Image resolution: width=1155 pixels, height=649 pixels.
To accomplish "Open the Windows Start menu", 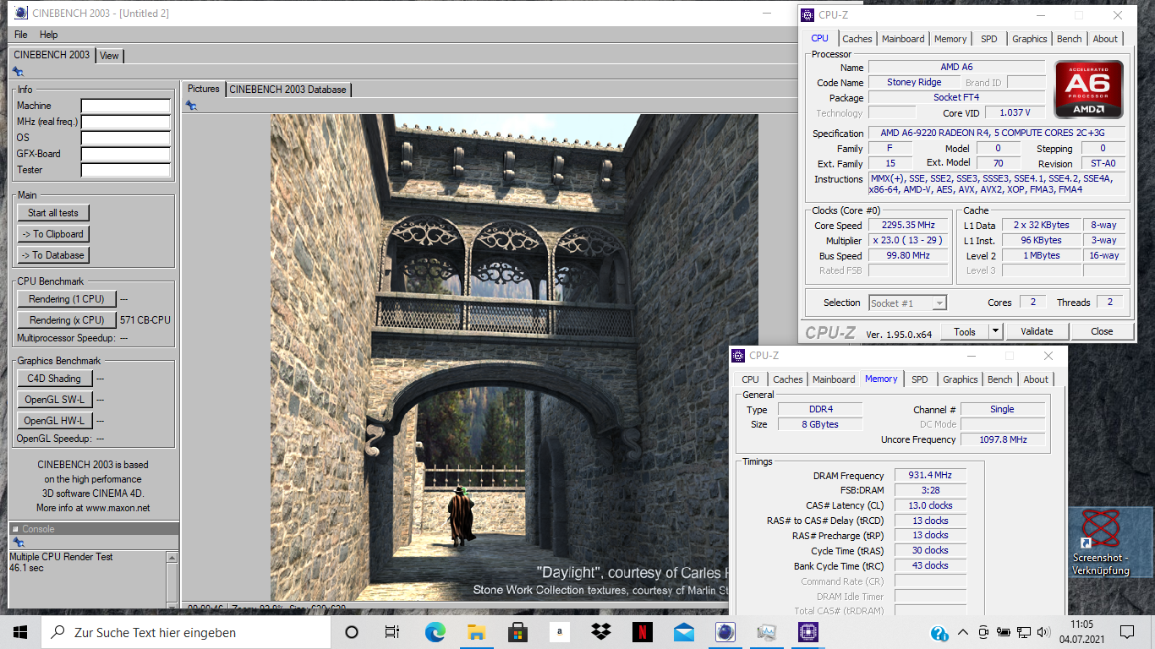I will pos(20,632).
